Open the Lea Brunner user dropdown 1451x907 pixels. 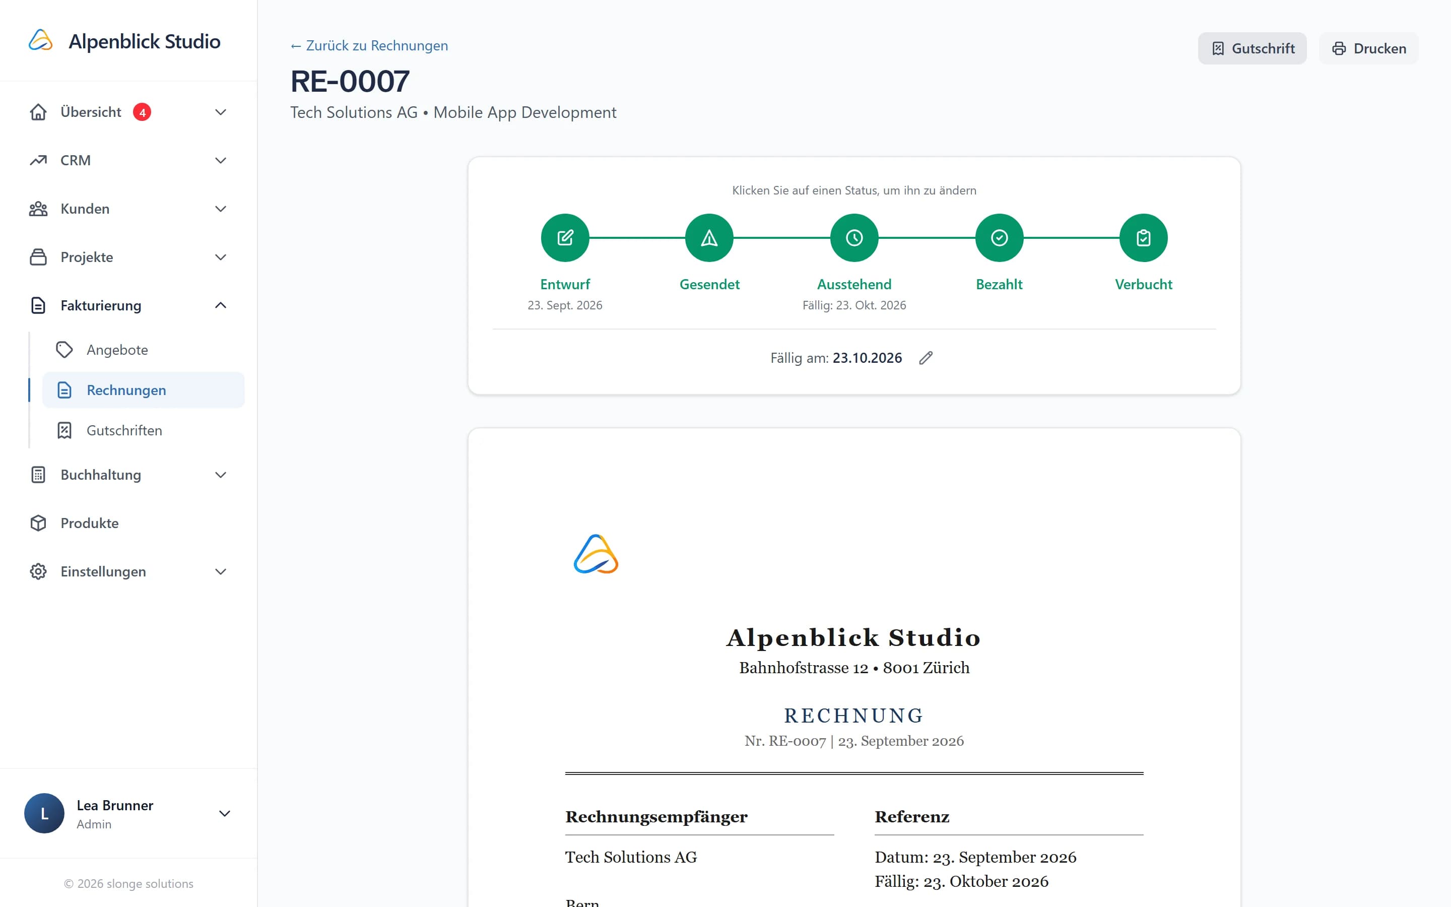[225, 813]
